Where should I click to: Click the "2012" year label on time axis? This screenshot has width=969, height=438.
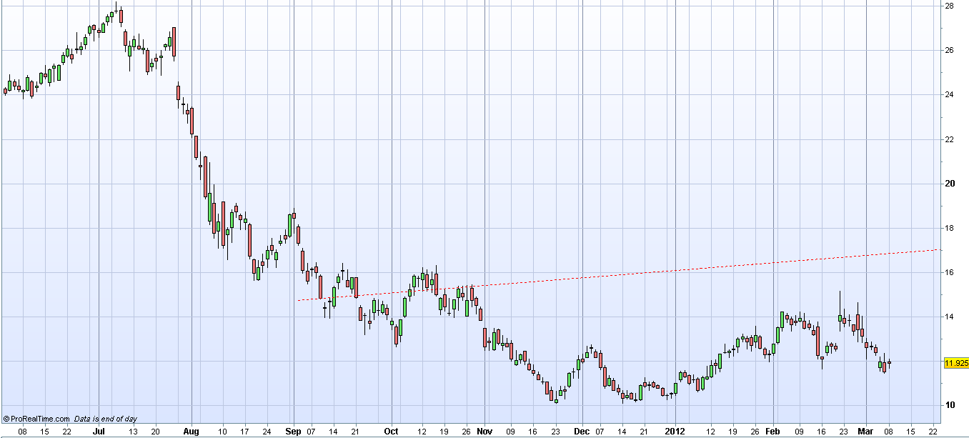click(675, 432)
